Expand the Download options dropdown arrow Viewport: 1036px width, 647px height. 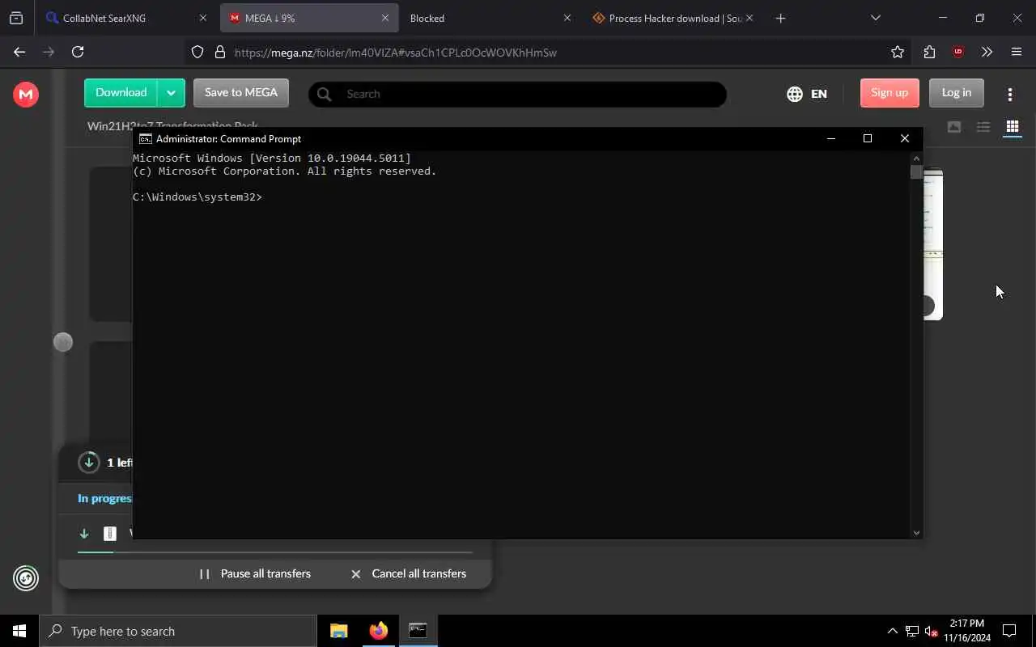171,93
